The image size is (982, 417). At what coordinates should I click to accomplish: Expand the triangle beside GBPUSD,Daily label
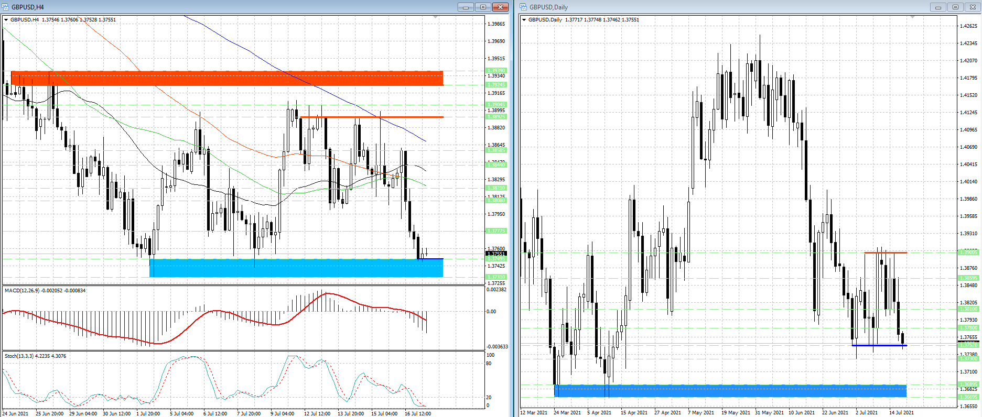click(524, 20)
